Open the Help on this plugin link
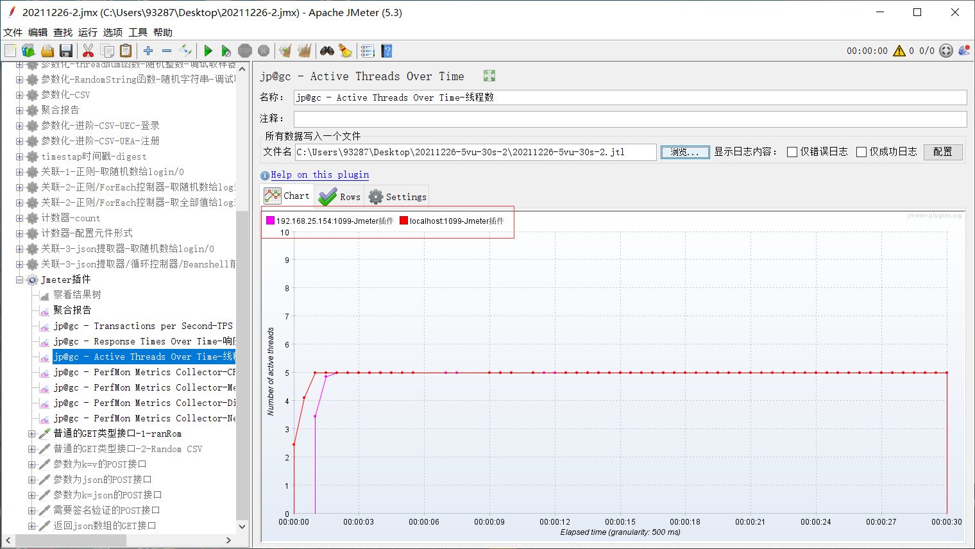This screenshot has height=549, width=975. tap(319, 174)
